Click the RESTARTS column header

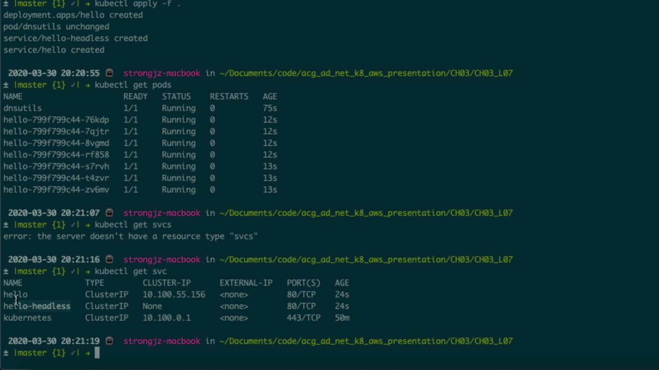pos(229,96)
